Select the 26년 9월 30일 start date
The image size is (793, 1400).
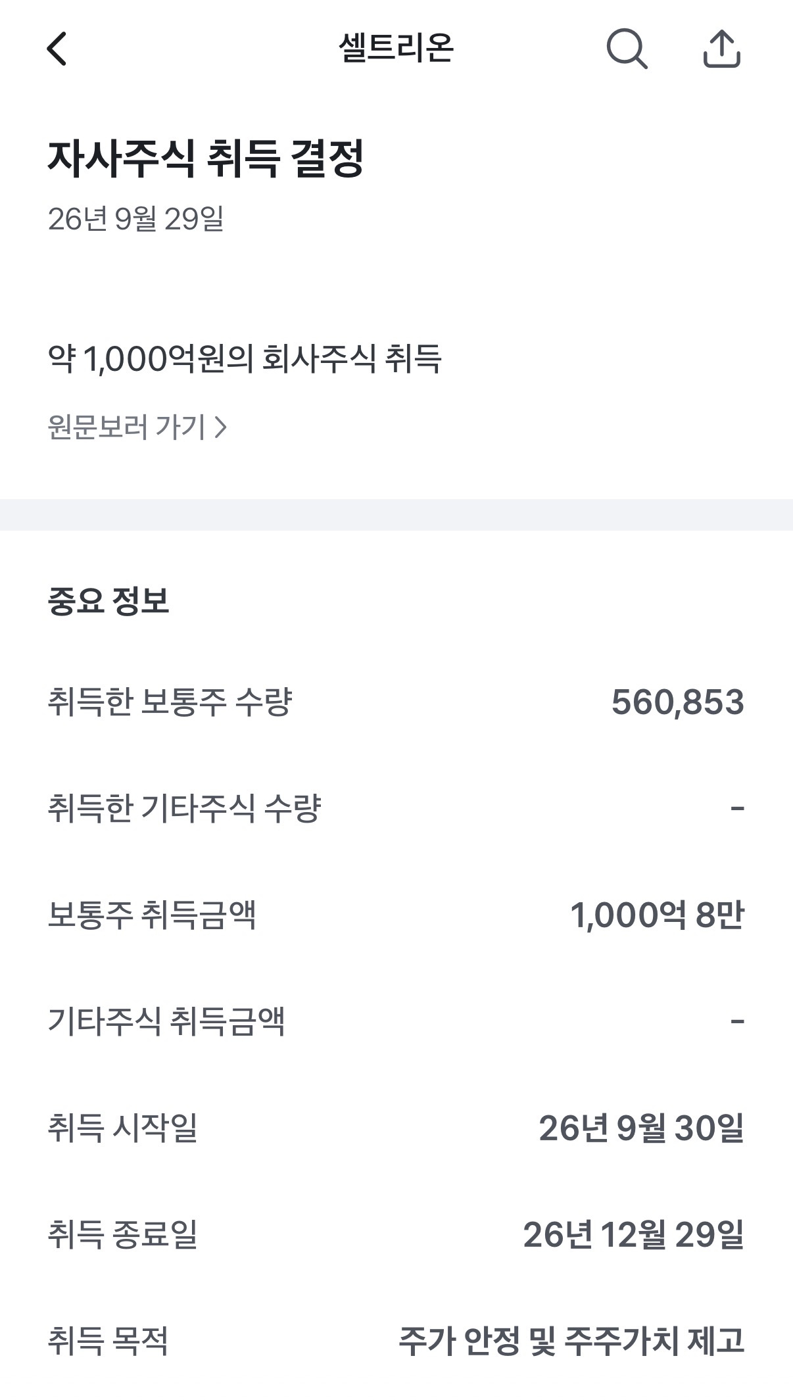(x=642, y=1128)
